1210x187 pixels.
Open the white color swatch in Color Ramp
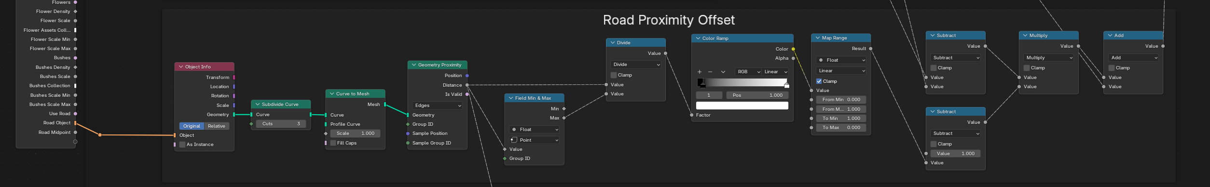(x=742, y=106)
